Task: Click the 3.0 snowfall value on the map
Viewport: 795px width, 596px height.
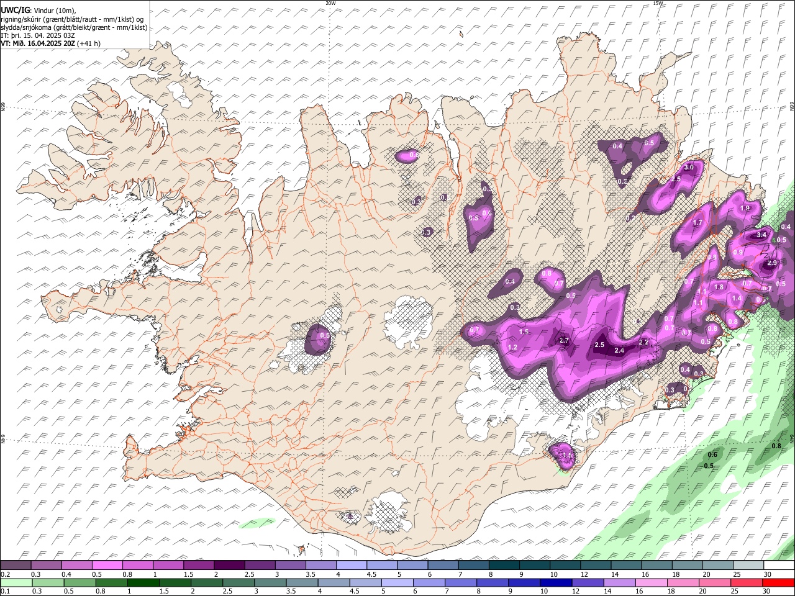Action: 689,168
